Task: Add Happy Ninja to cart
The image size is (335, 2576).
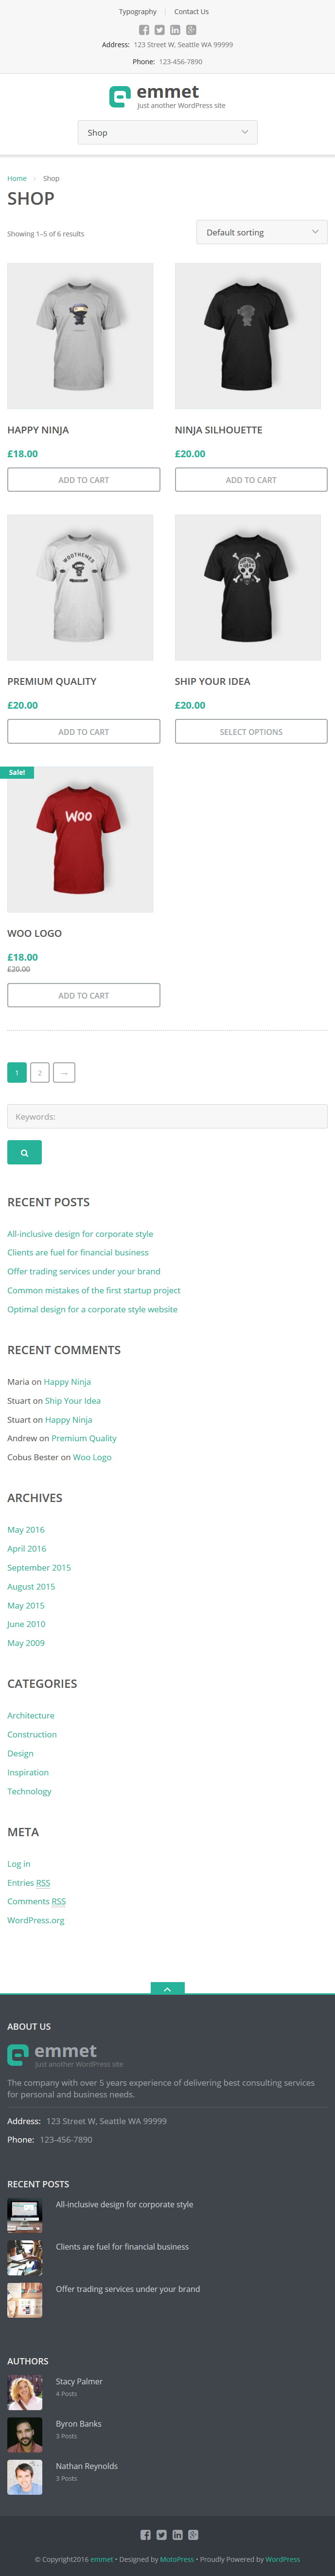Action: (84, 480)
